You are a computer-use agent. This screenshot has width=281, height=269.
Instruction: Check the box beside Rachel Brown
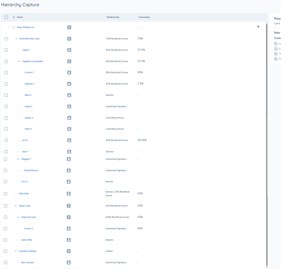pyautogui.click(x=6, y=171)
